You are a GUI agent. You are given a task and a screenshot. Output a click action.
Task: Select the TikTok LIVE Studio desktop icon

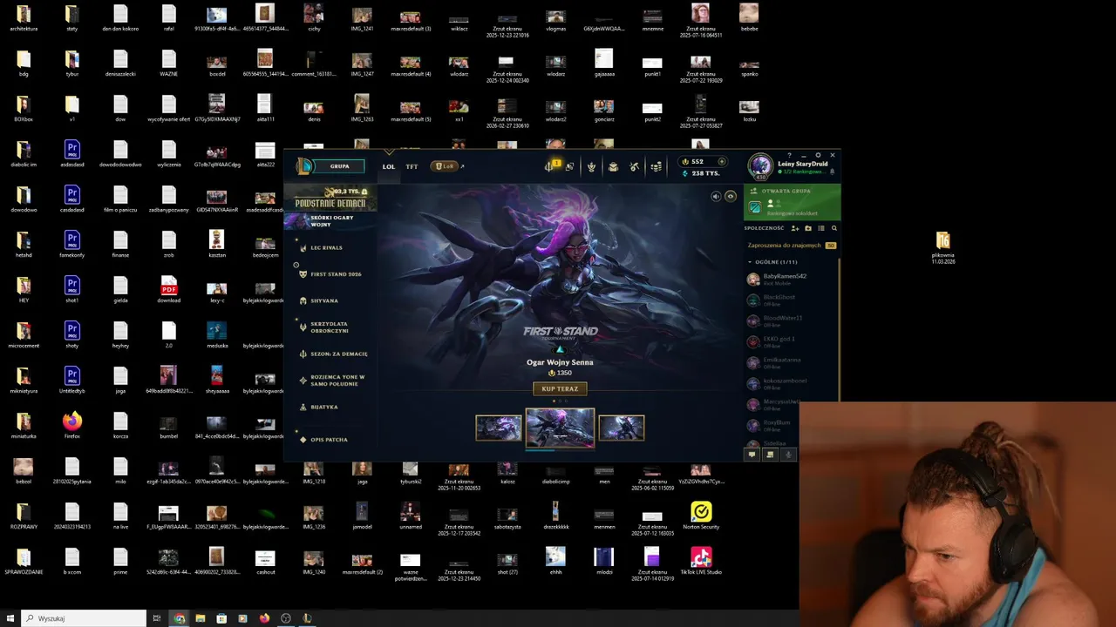pyautogui.click(x=701, y=560)
